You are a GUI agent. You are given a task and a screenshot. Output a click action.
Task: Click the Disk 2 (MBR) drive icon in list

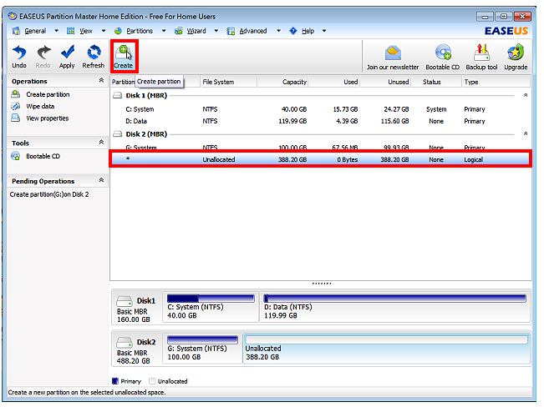point(118,133)
